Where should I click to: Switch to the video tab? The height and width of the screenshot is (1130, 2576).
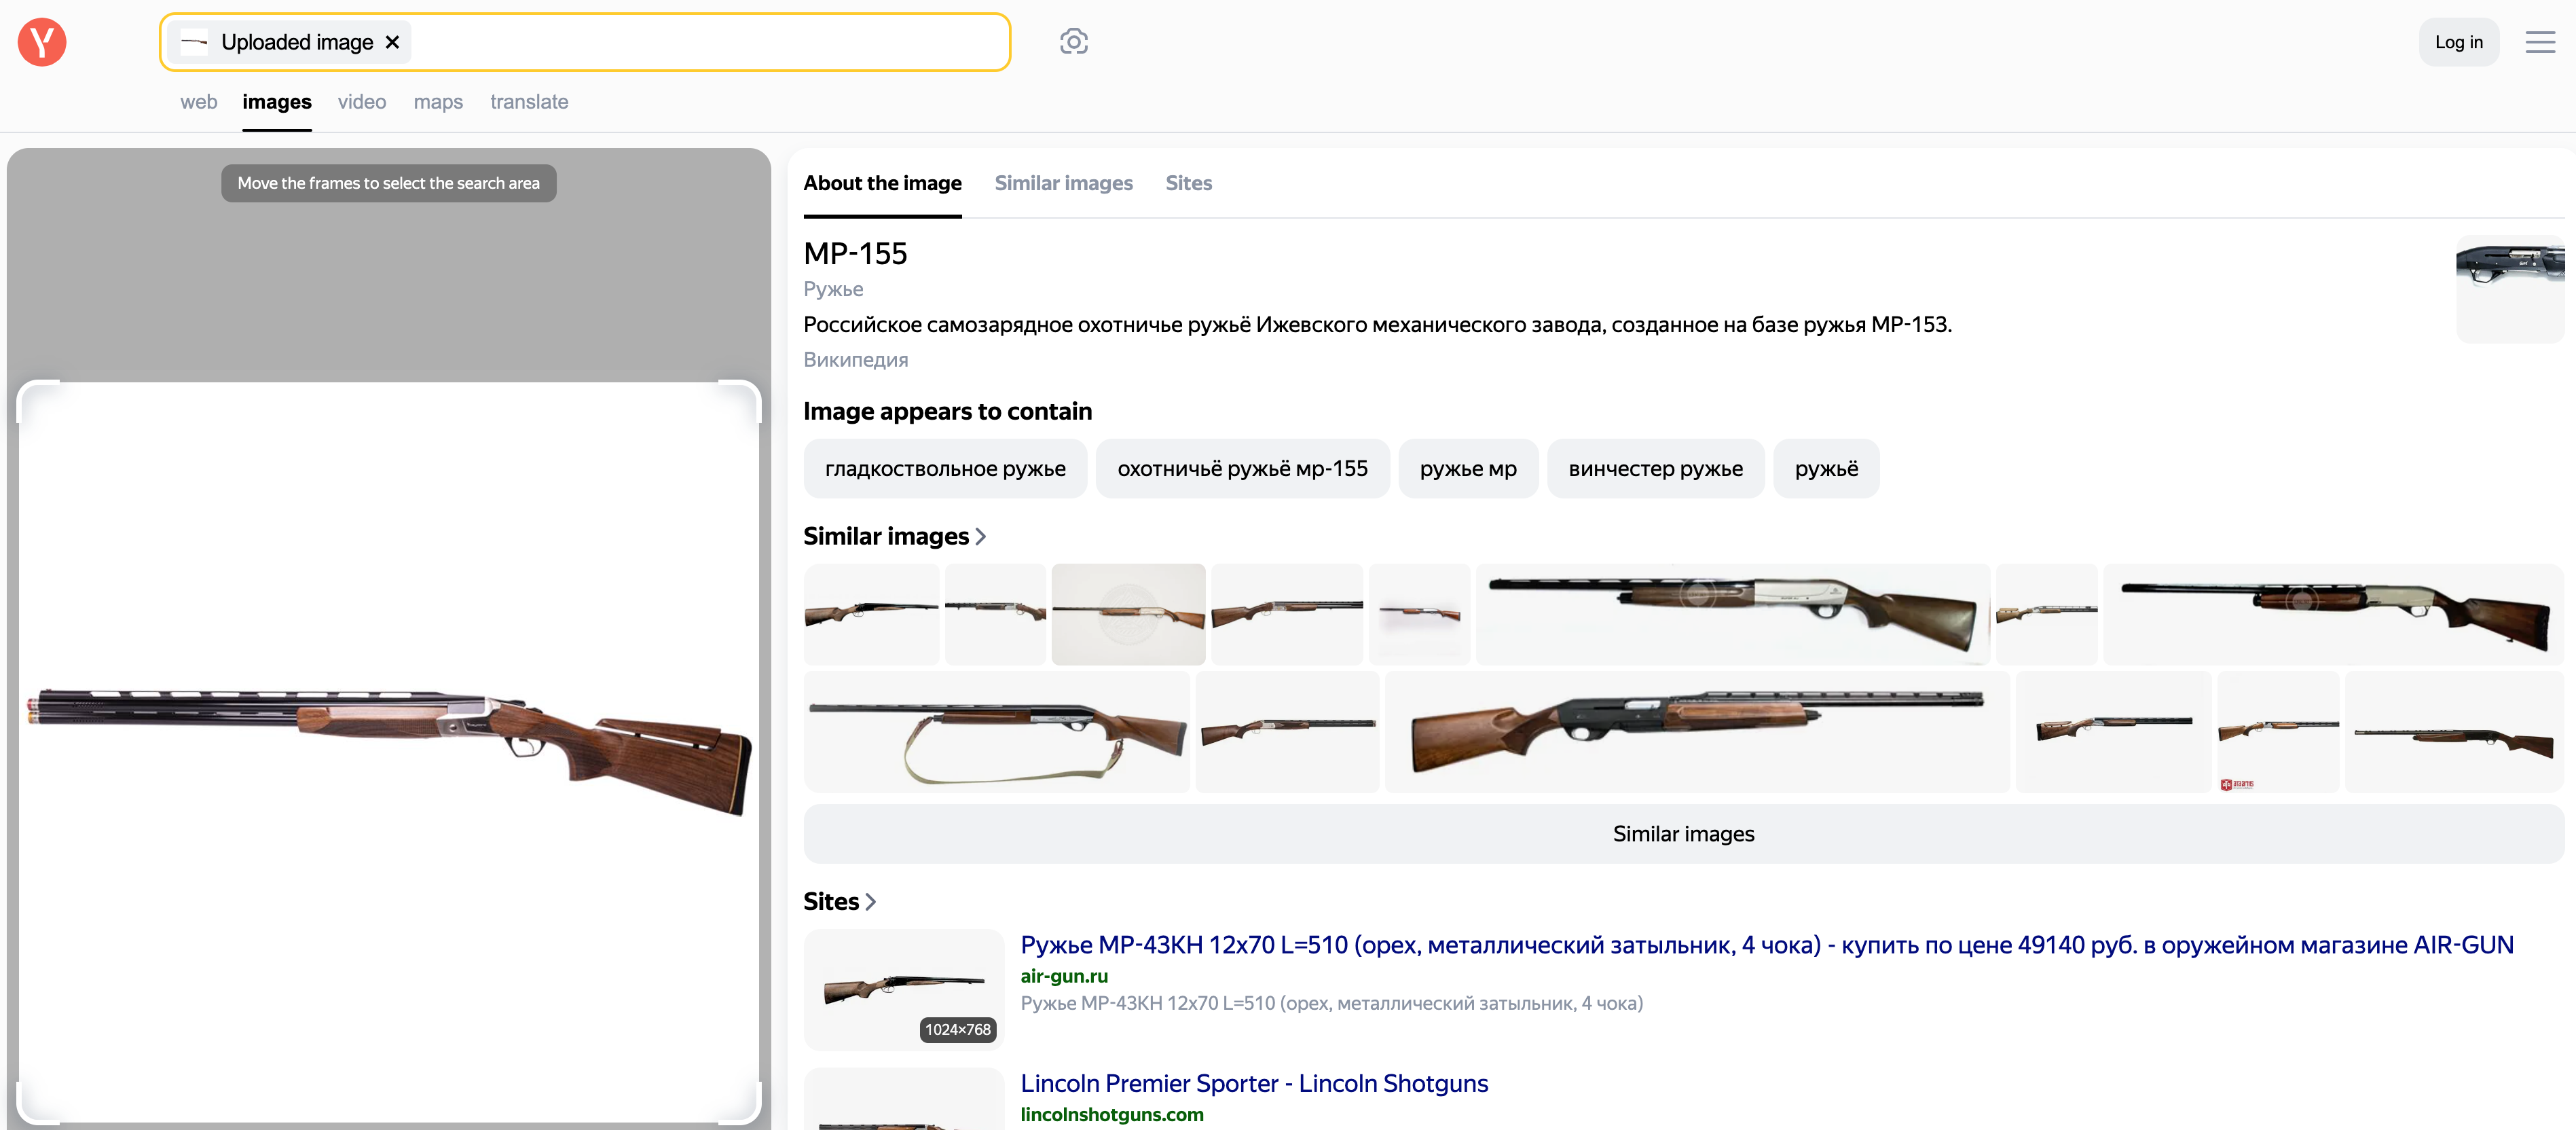click(x=361, y=102)
